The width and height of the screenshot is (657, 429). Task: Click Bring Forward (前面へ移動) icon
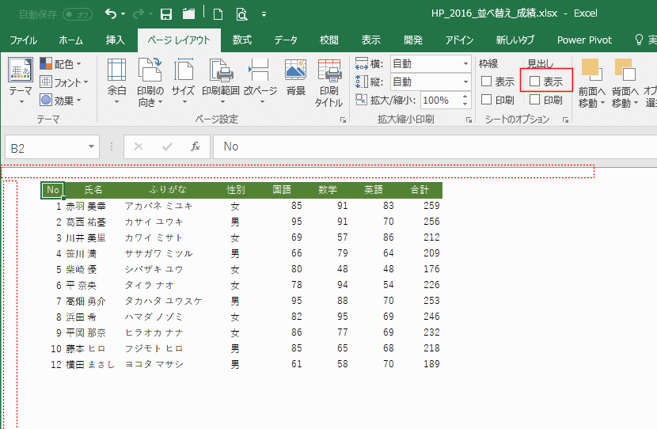tap(591, 70)
